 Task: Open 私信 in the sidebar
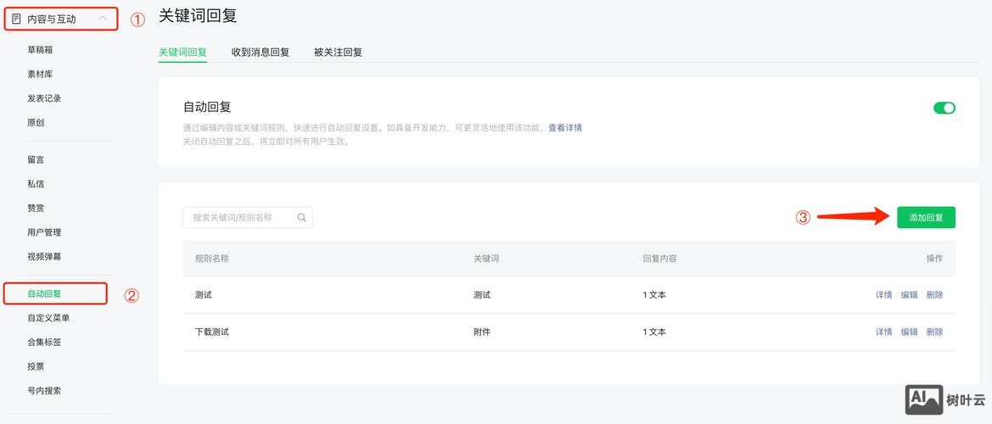point(36,184)
